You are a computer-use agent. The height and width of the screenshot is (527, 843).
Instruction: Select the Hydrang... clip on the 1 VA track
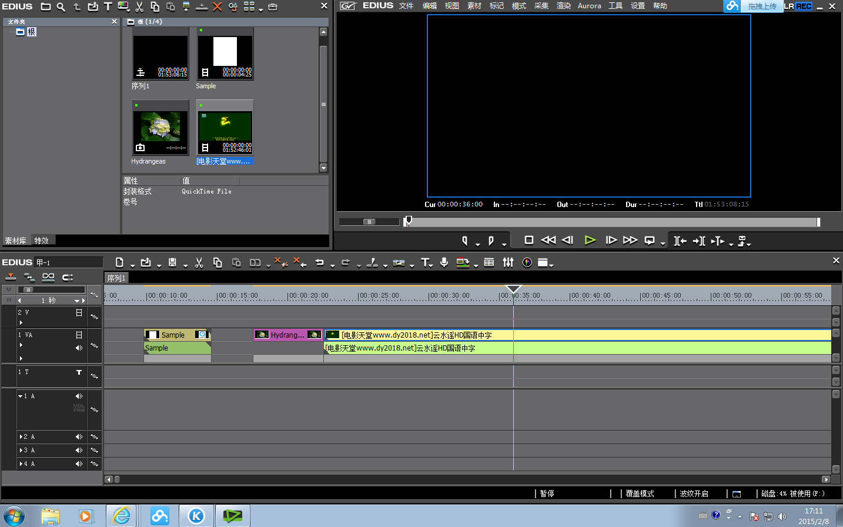[x=288, y=335]
